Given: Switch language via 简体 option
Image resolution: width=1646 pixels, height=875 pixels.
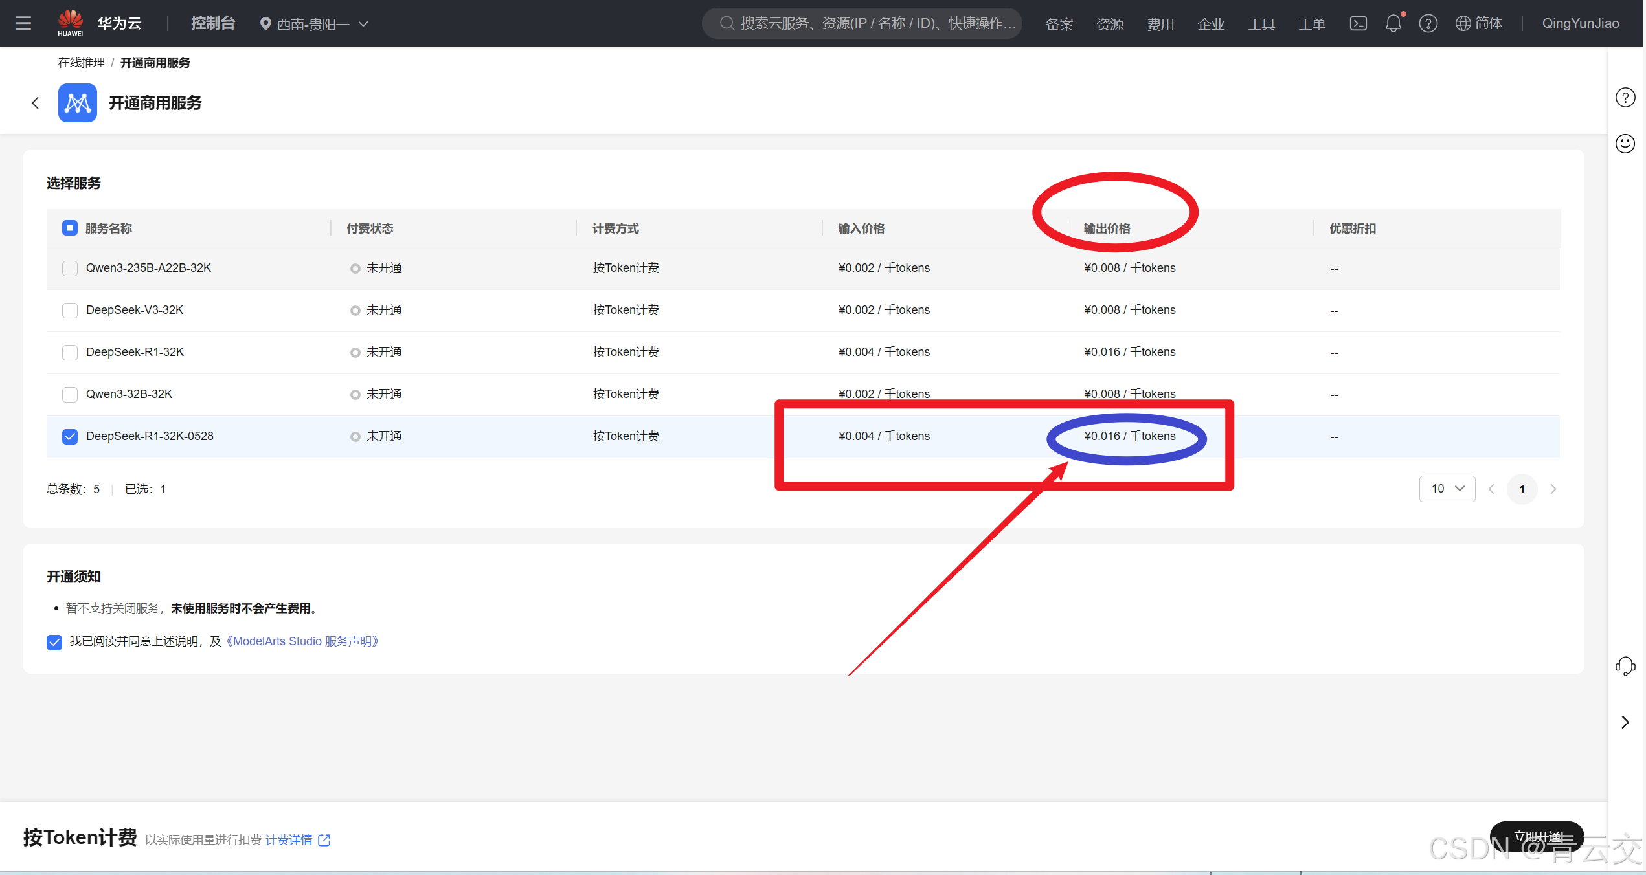Looking at the screenshot, I should tap(1488, 24).
